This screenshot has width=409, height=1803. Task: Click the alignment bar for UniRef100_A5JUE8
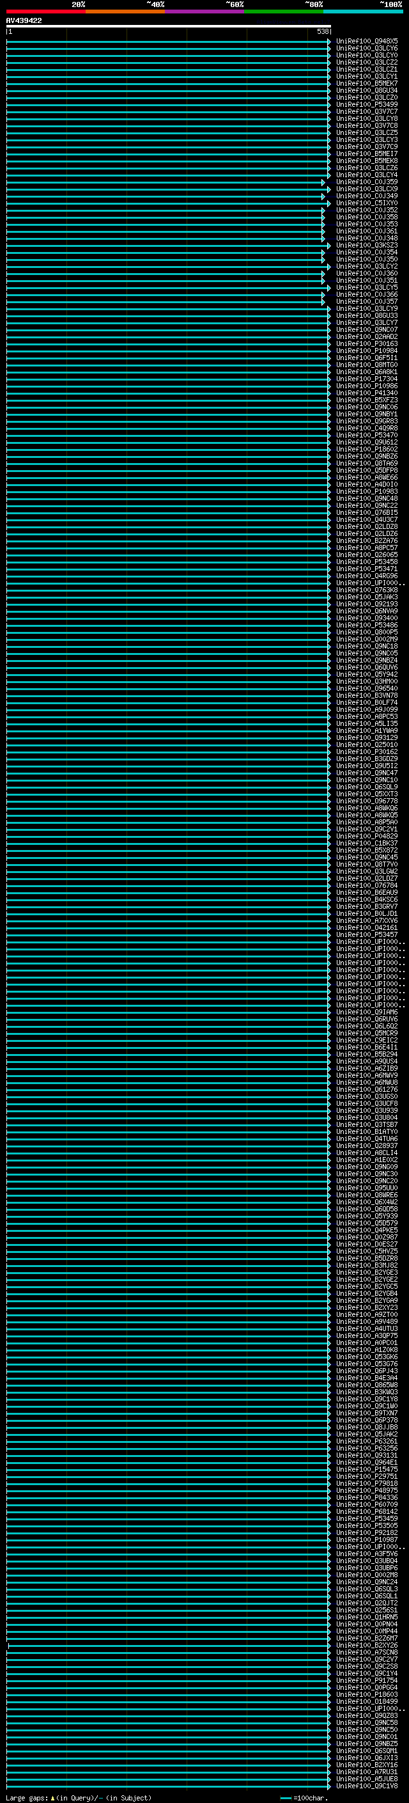pyautogui.click(x=169, y=1779)
